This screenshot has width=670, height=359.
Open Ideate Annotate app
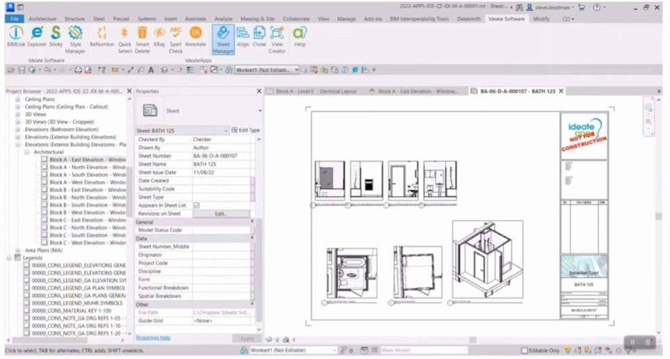(x=196, y=37)
